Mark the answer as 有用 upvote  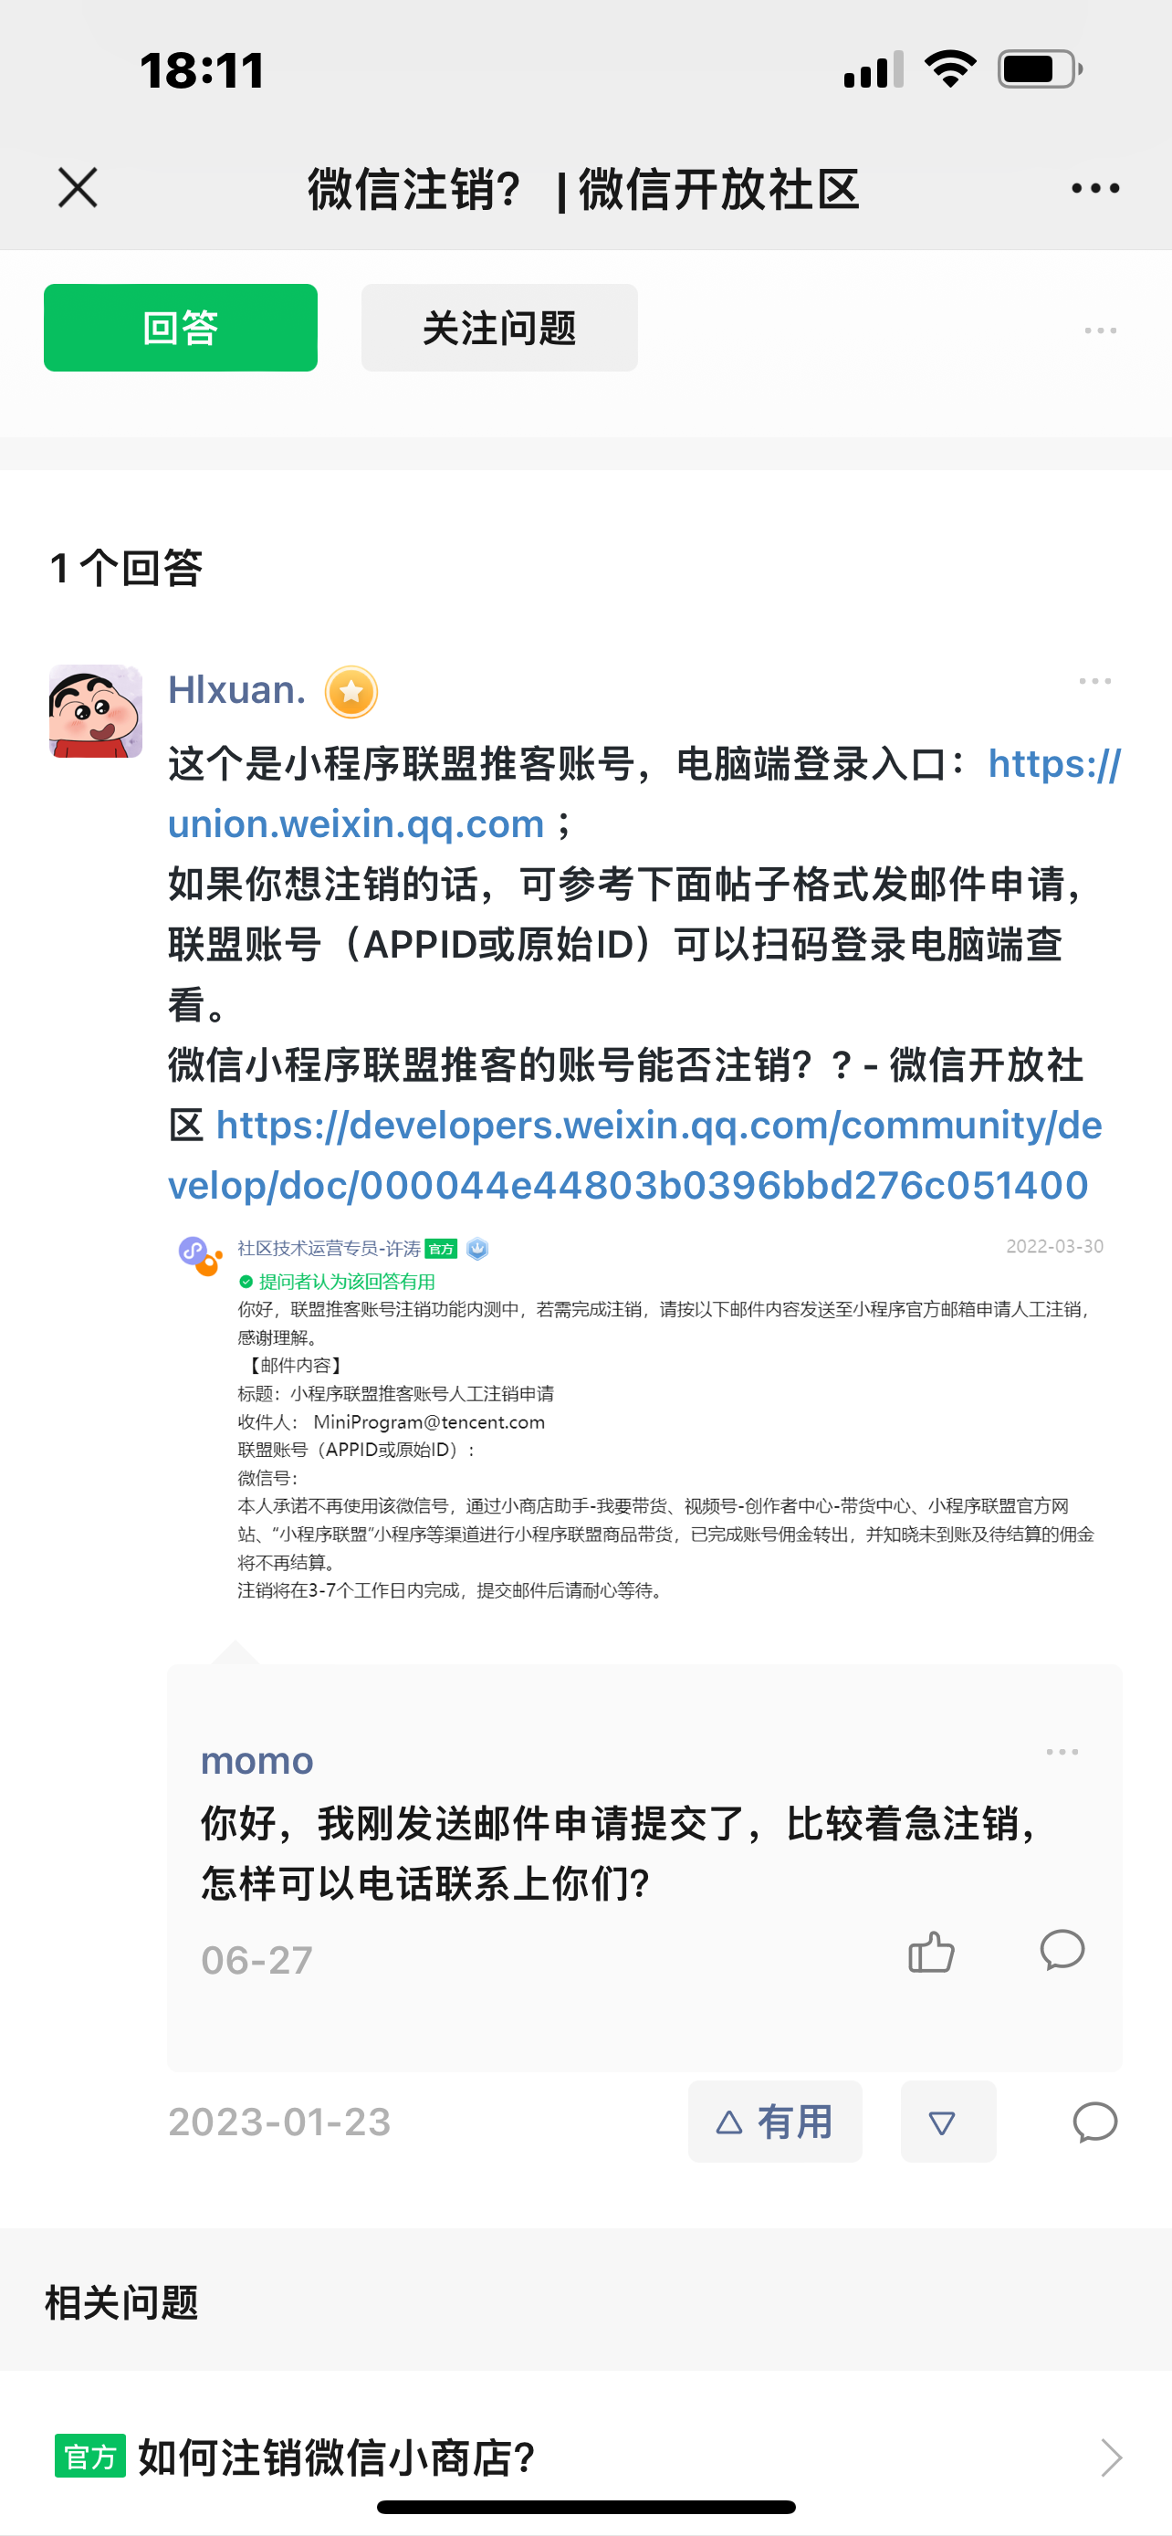click(774, 2122)
